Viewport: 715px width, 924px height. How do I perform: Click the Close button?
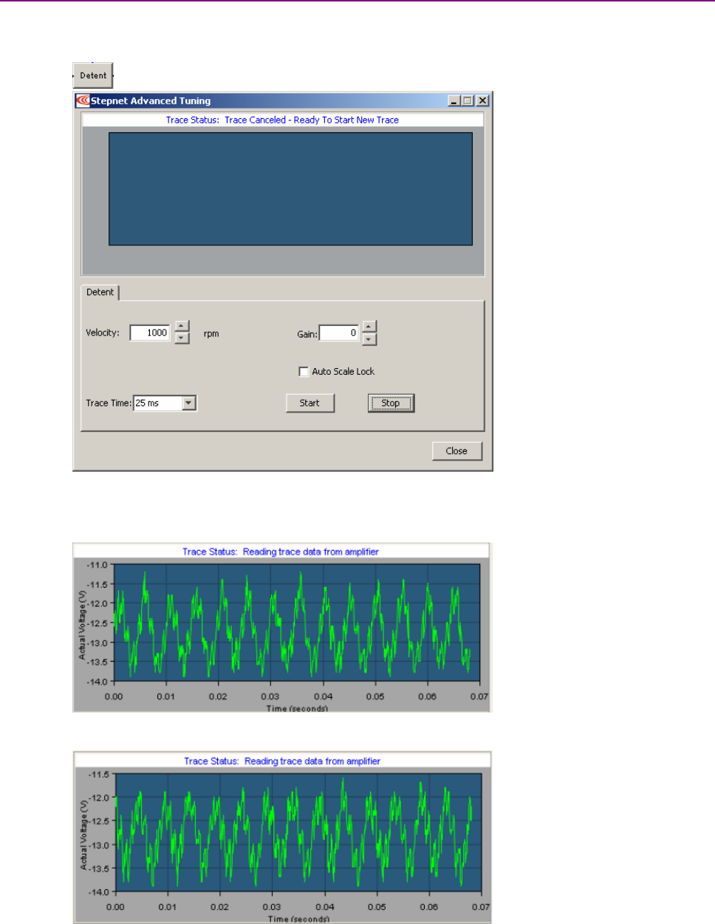(456, 451)
